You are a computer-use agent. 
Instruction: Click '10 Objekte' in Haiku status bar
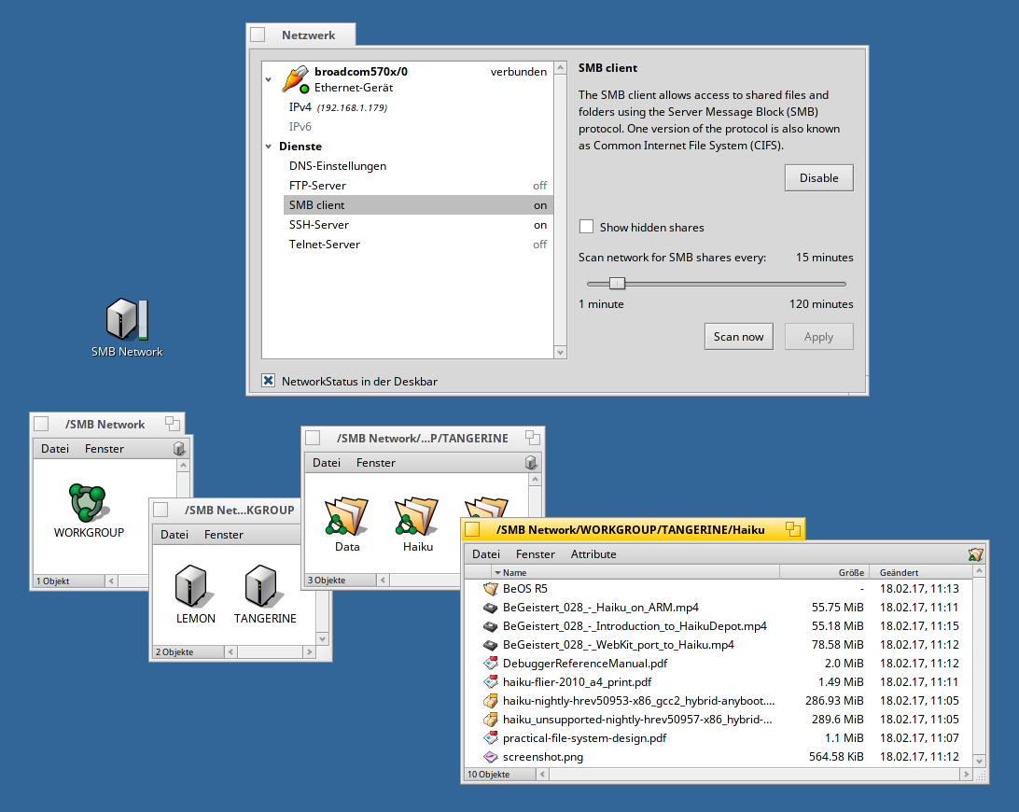[489, 775]
